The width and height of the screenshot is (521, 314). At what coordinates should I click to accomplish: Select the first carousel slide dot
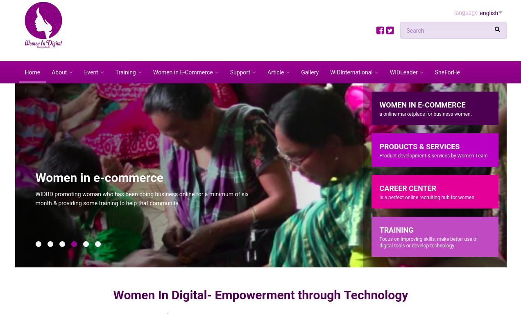tap(39, 244)
